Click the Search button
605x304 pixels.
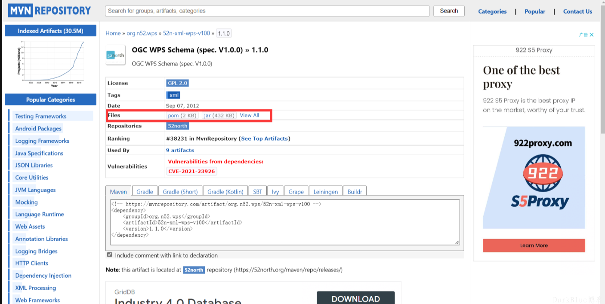coord(449,11)
